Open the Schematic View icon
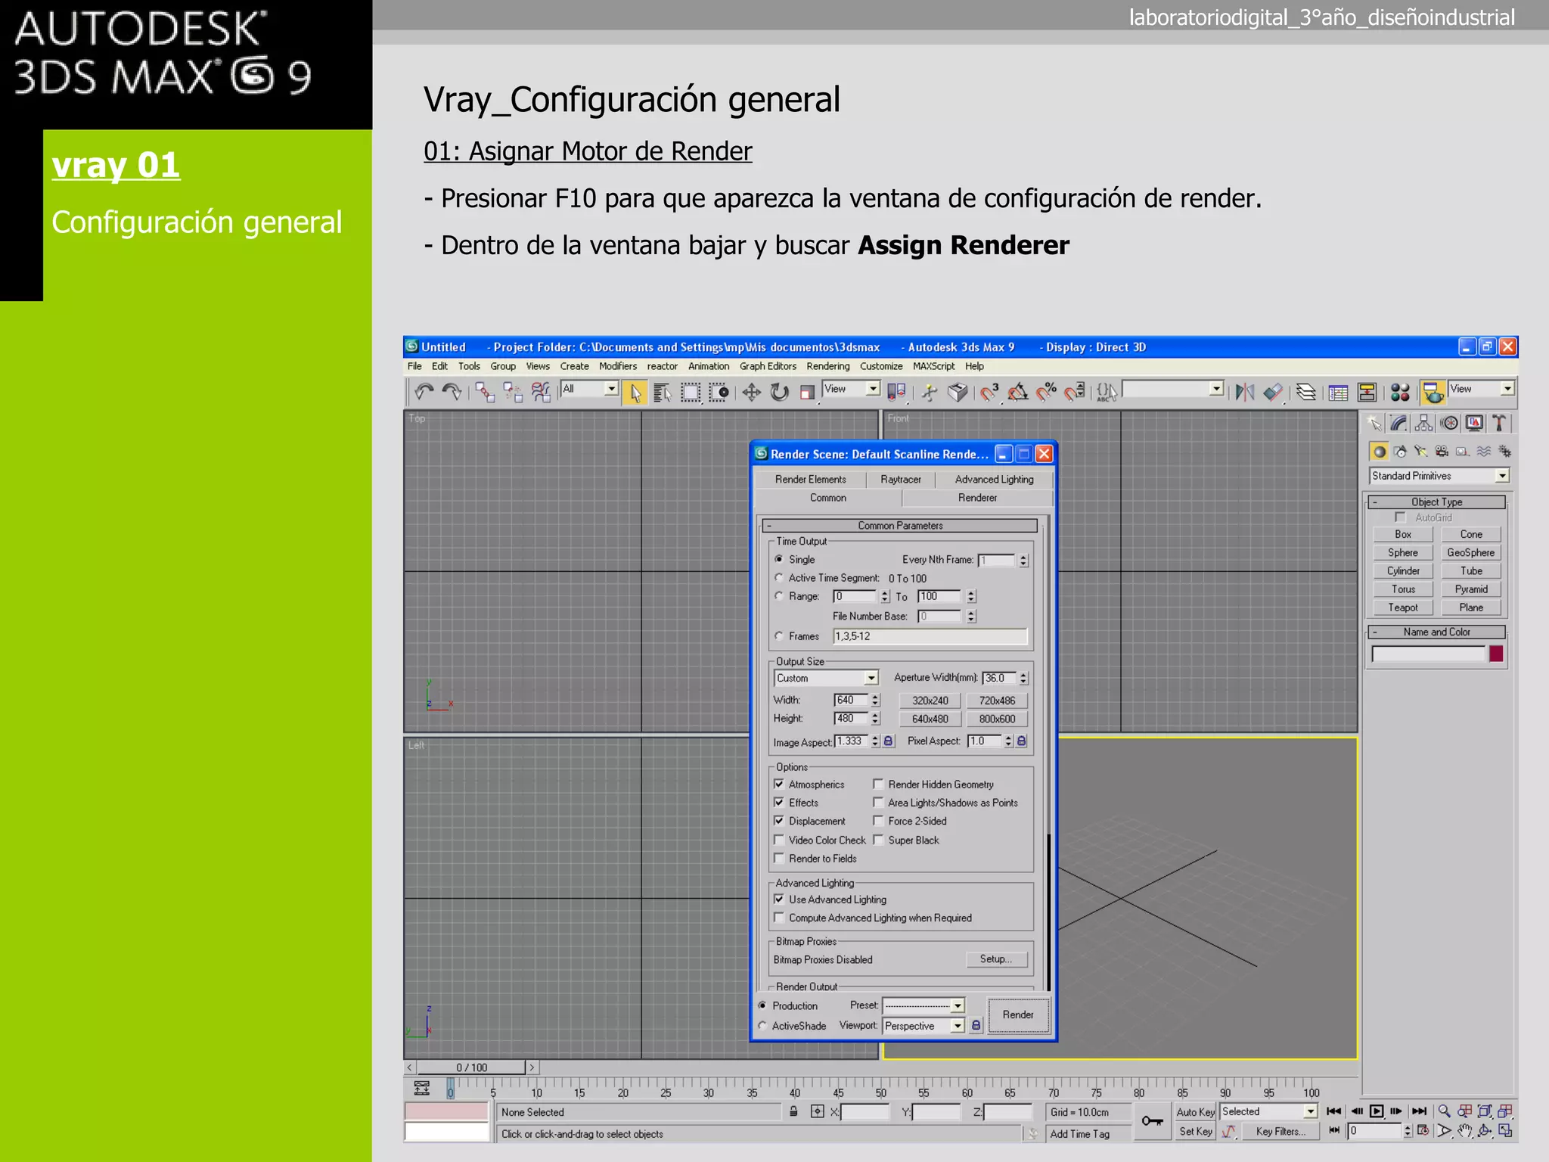Screen dimensions: 1549x1162 [1367, 392]
